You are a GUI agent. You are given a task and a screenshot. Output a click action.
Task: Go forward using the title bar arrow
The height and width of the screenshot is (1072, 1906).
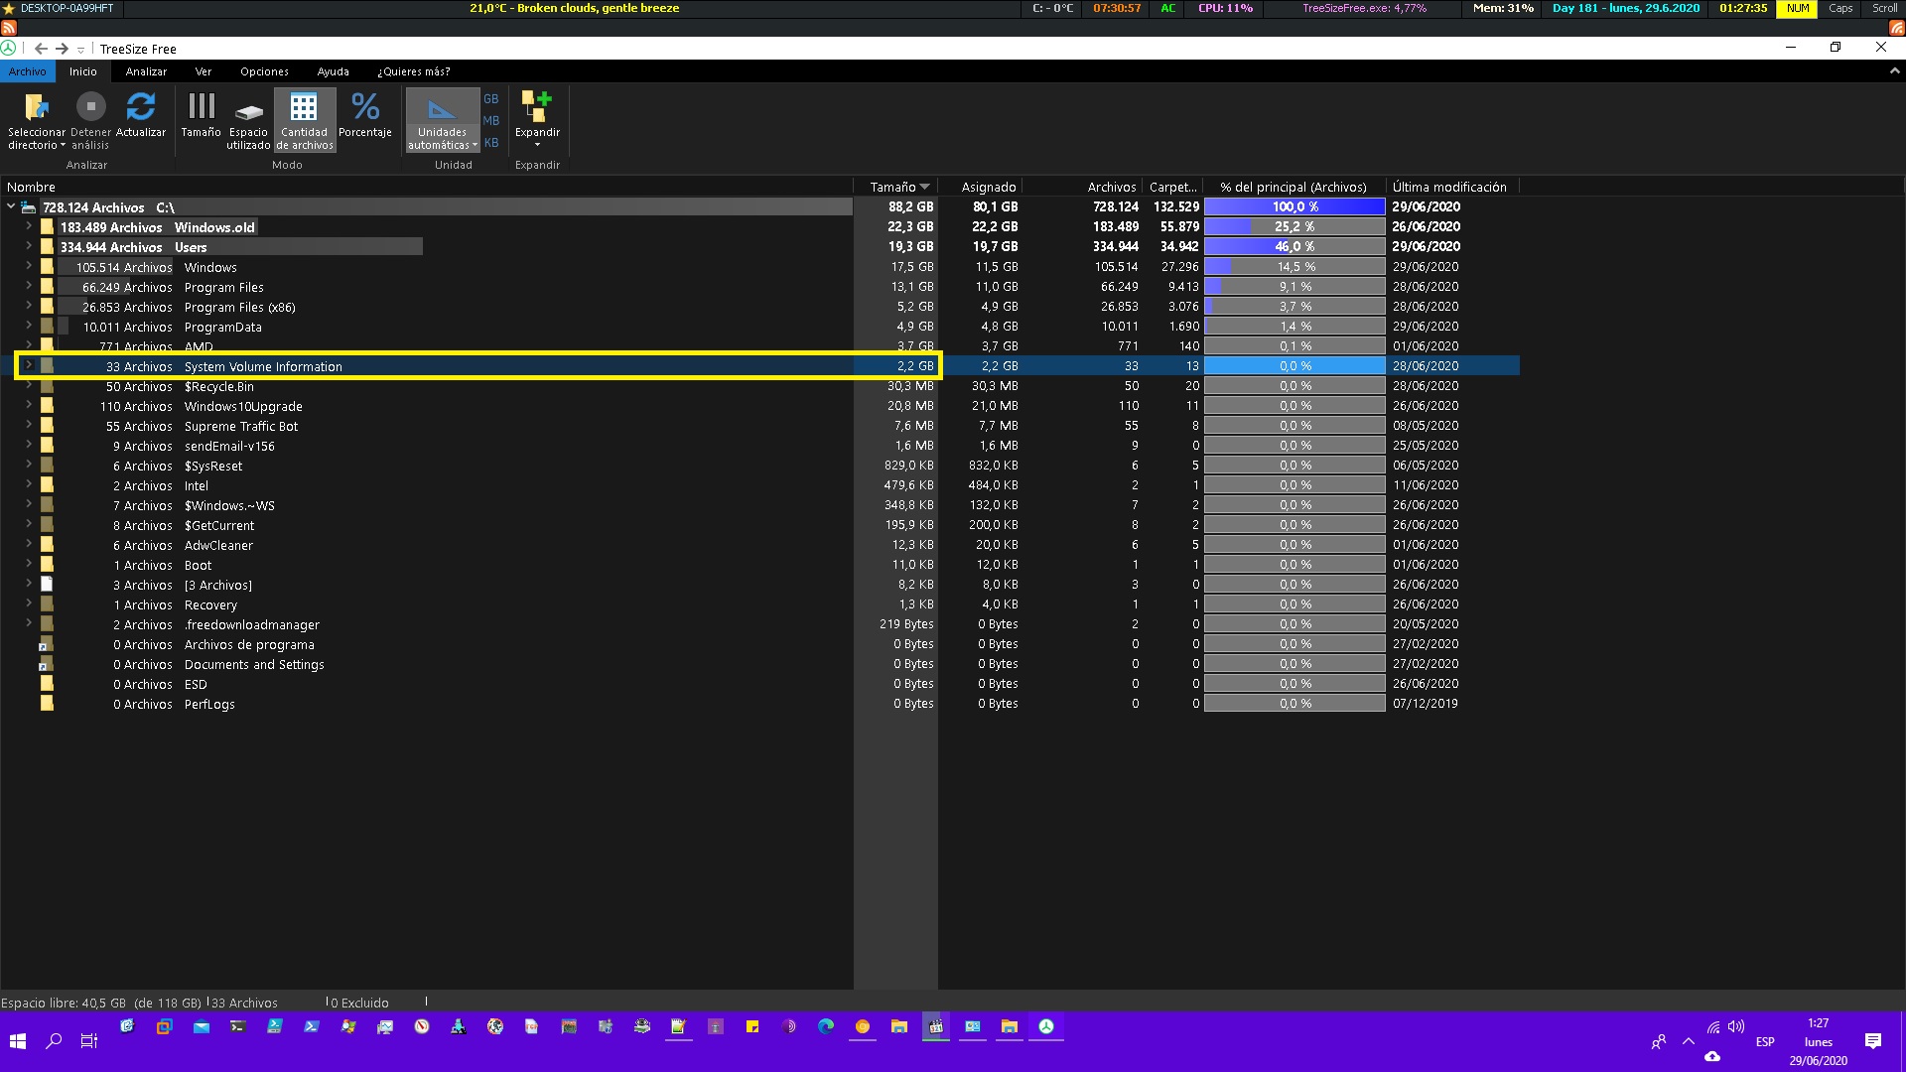[62, 48]
